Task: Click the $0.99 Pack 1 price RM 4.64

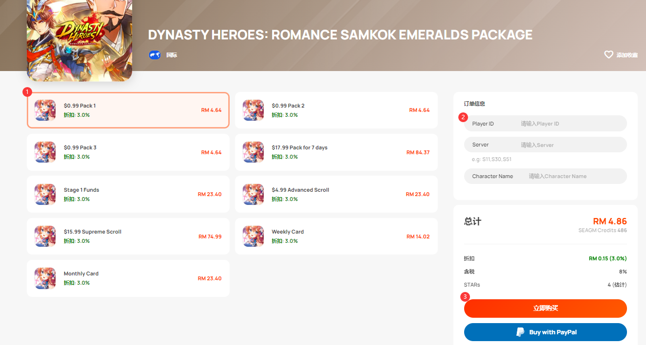Action: [x=211, y=110]
